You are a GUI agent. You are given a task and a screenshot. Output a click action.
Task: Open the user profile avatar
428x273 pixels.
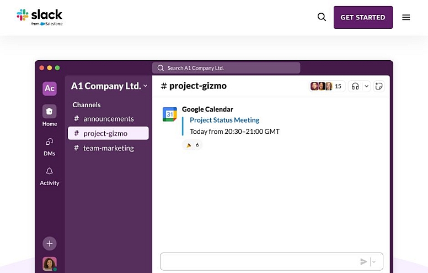[x=50, y=264]
